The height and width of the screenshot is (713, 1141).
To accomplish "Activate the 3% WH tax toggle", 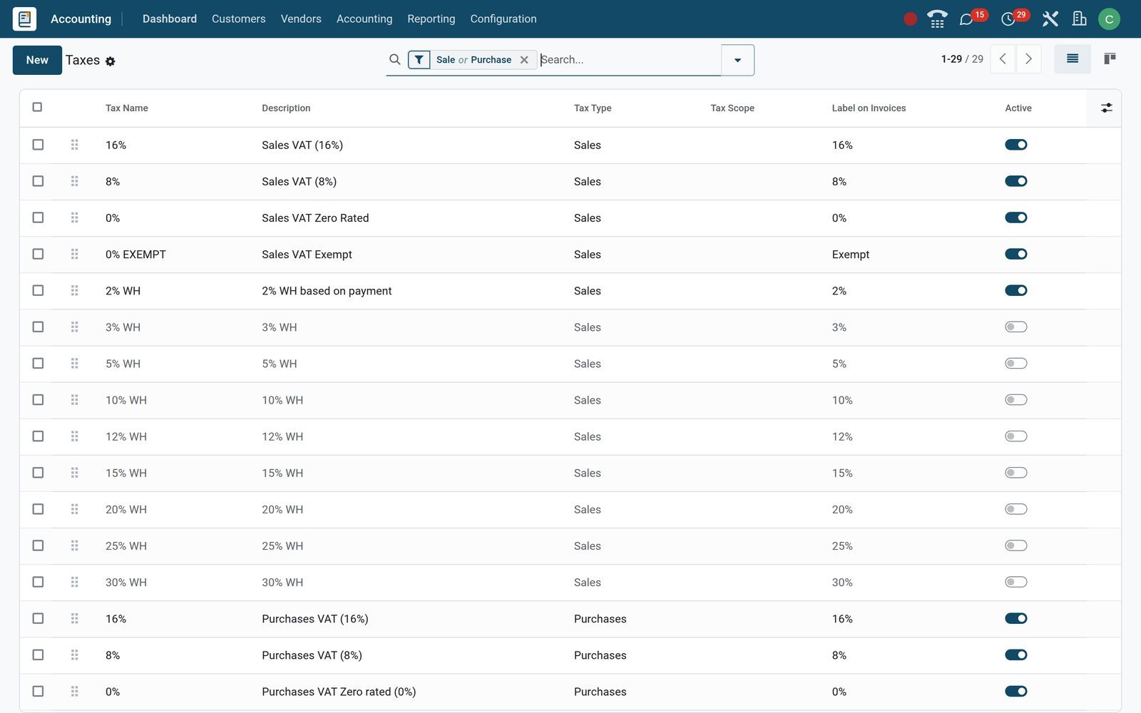I will (x=1016, y=327).
